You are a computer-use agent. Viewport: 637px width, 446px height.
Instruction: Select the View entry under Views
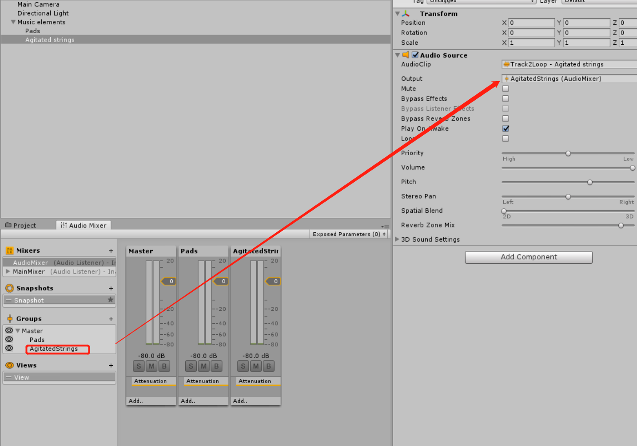pos(60,377)
